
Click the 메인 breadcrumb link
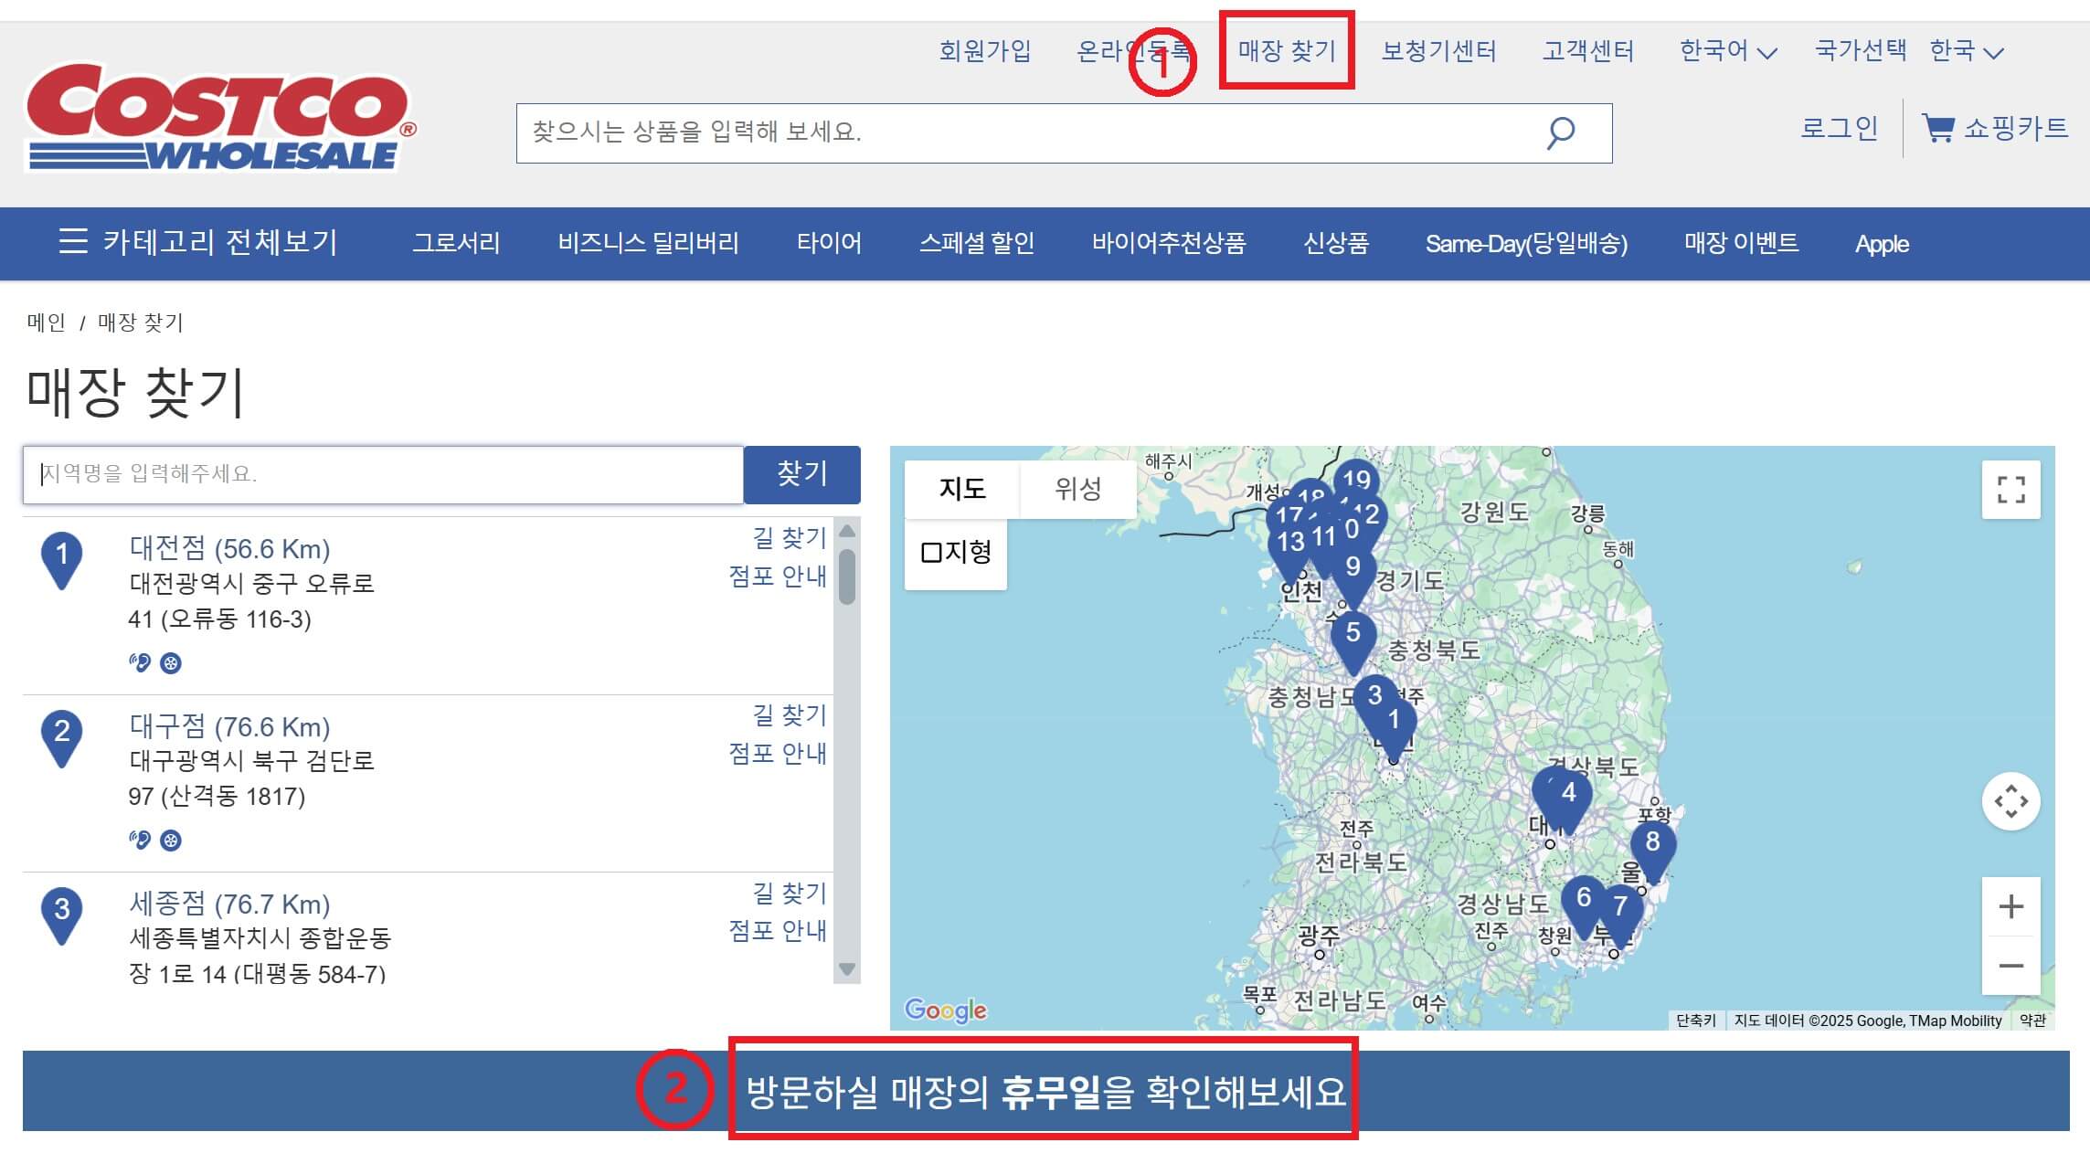click(46, 323)
